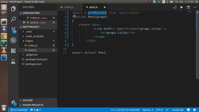The image size is (199, 112).
Task: Click the Visual Studio Code dock icon
Action: point(4,58)
